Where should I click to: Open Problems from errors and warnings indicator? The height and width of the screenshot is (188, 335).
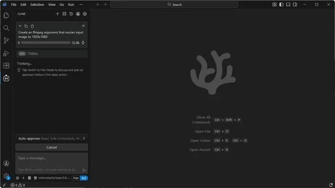[18, 185]
